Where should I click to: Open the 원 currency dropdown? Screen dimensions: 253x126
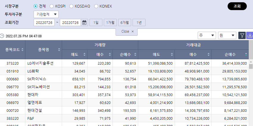227,36
